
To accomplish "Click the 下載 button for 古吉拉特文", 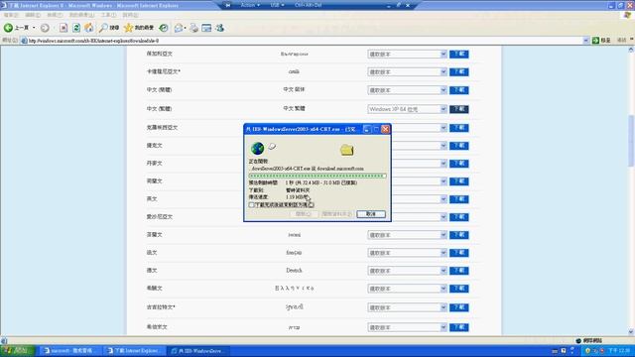I will click(458, 307).
